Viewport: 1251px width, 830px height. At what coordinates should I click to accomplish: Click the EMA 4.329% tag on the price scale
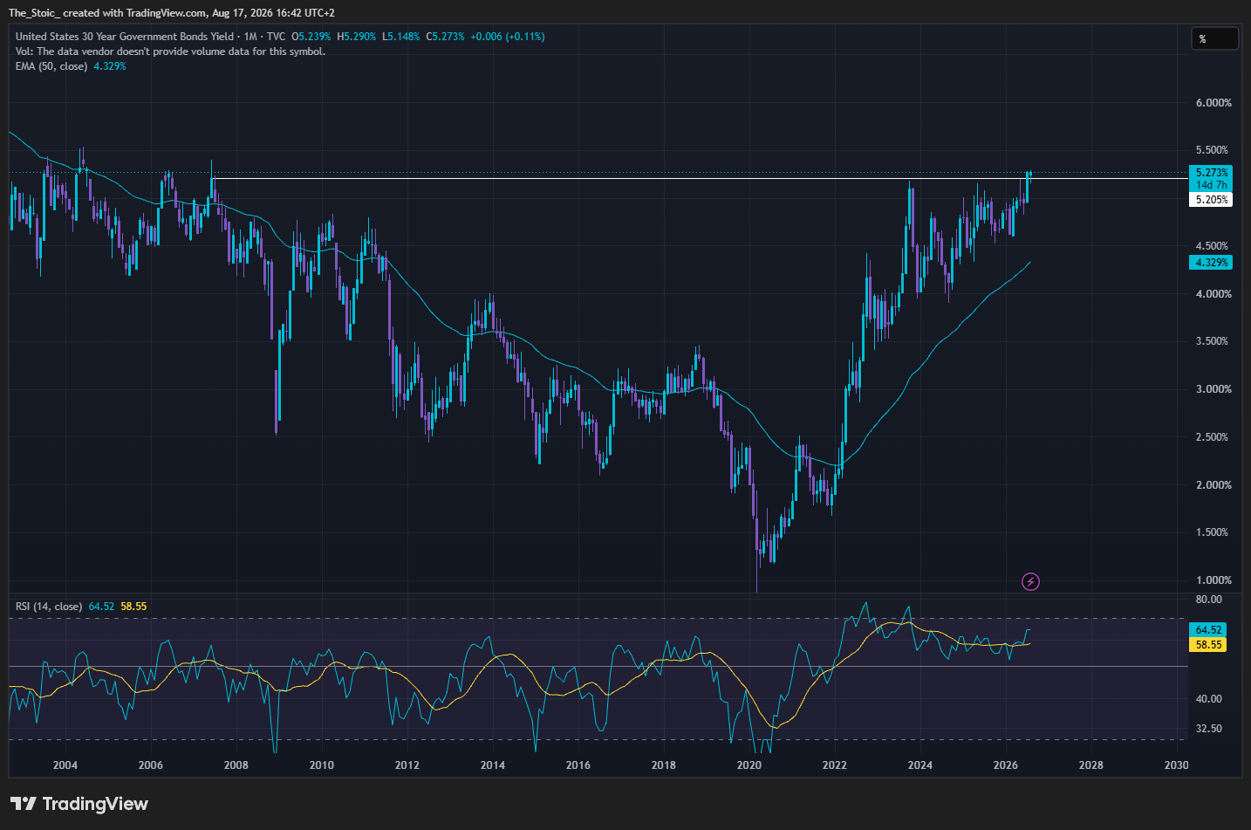point(1211,263)
